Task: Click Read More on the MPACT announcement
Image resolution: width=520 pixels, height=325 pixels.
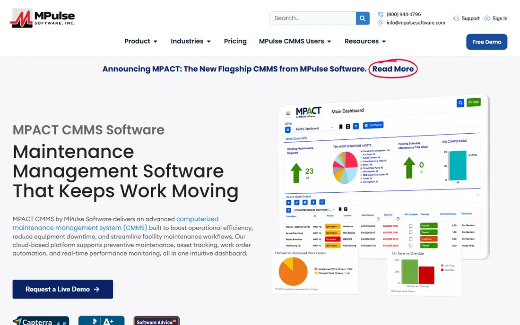Action: click(x=393, y=69)
